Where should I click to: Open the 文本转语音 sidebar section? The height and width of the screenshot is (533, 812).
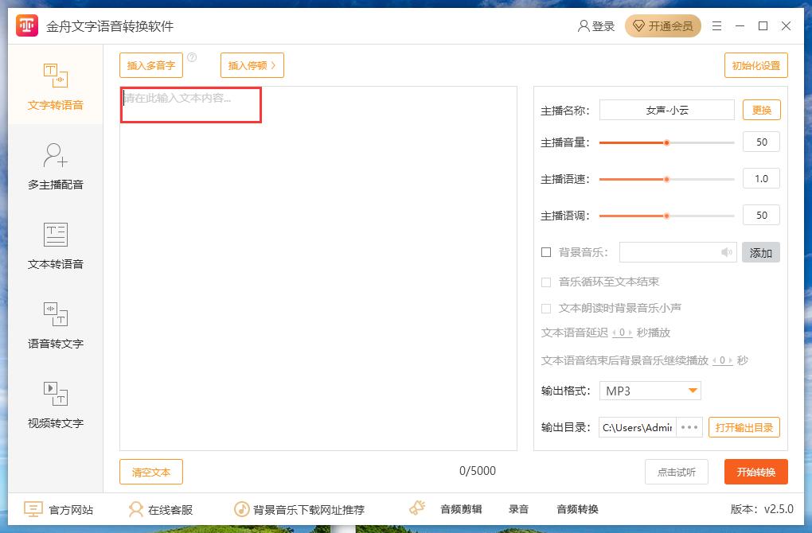click(56, 247)
